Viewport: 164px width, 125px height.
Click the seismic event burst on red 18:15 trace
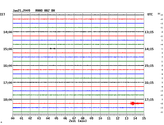[137, 103]
